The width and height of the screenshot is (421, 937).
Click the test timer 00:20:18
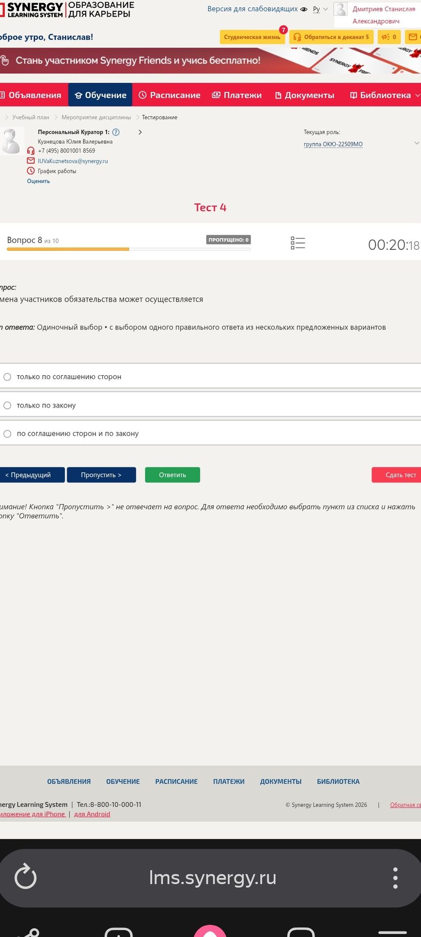click(393, 244)
